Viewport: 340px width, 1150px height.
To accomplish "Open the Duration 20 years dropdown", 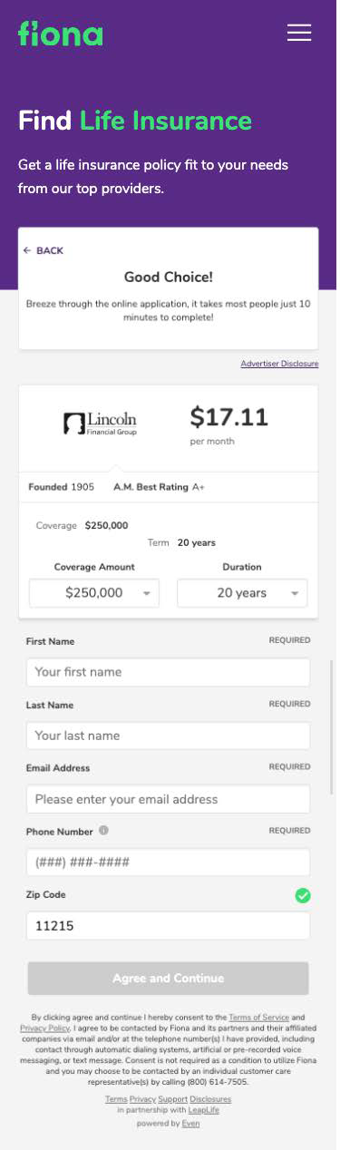I will [242, 593].
